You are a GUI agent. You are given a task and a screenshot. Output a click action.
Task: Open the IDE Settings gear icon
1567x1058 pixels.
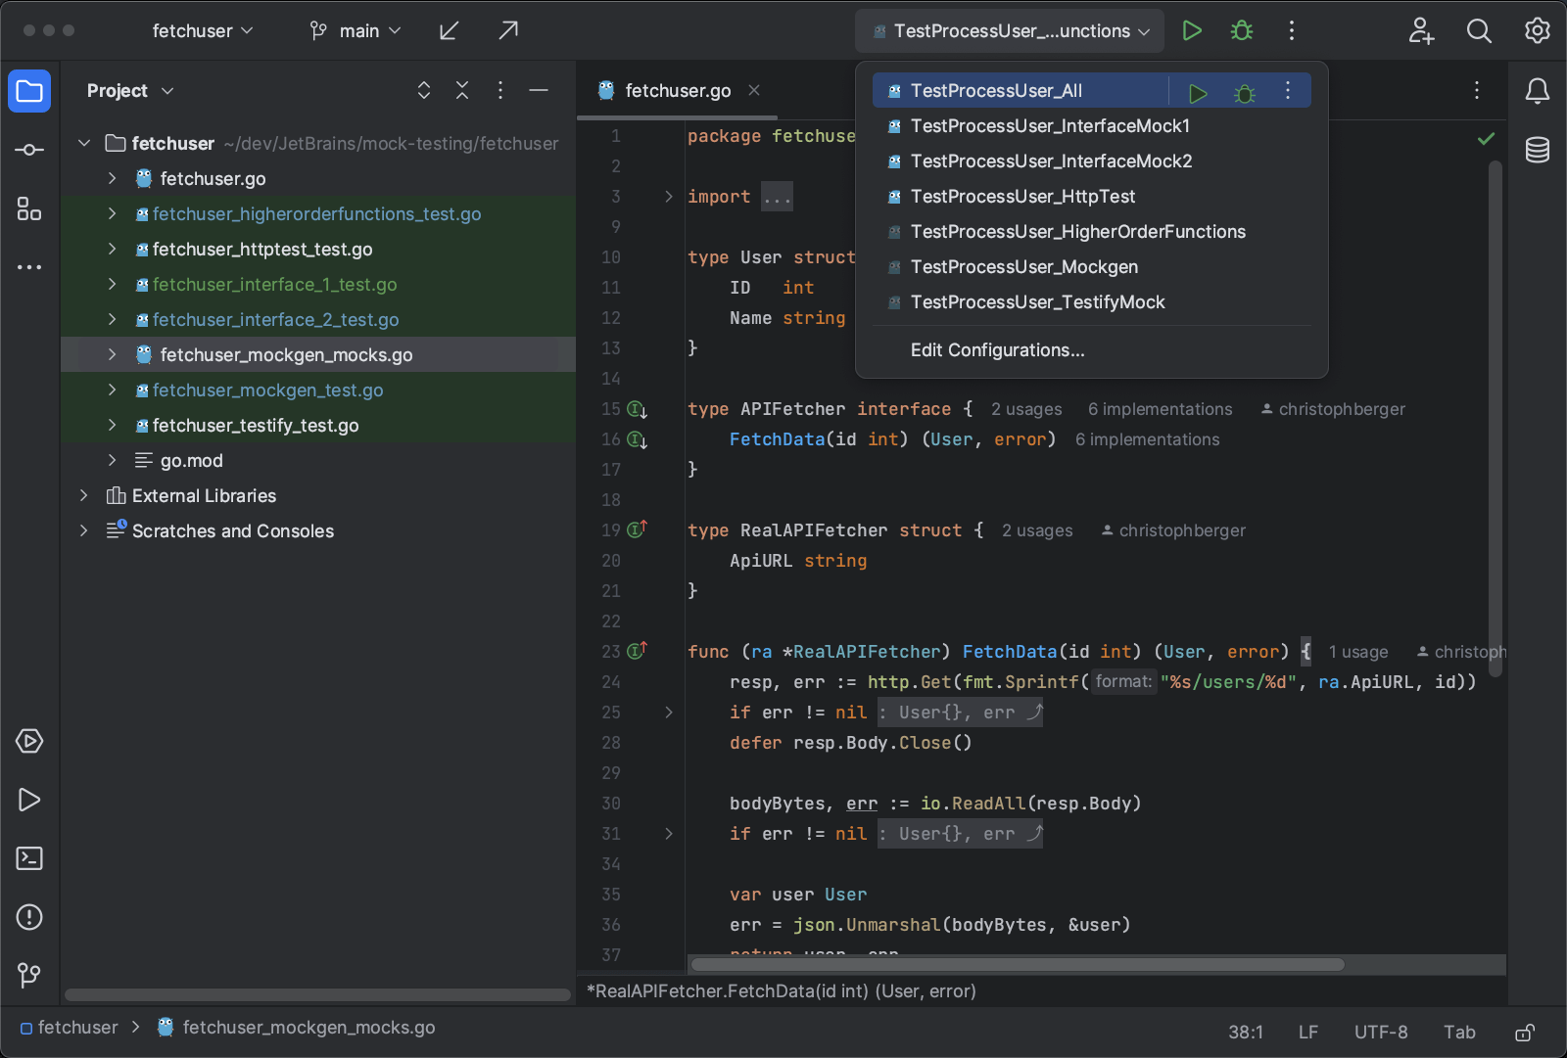click(x=1536, y=30)
